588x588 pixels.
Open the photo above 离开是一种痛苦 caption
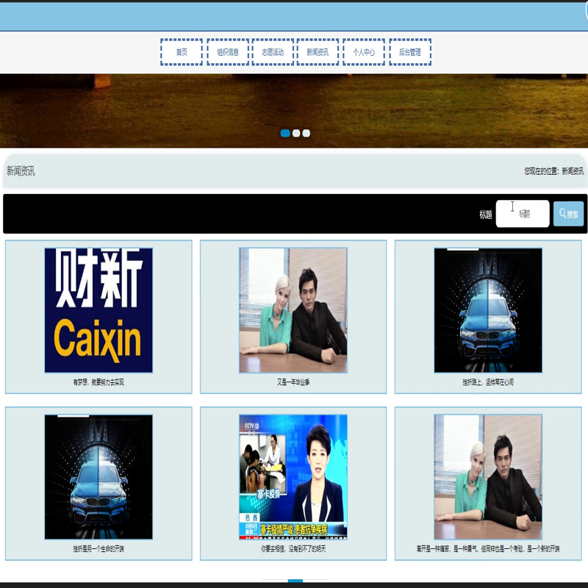pyautogui.click(x=488, y=476)
